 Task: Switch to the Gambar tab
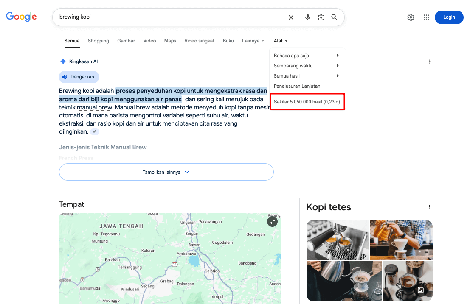click(x=126, y=41)
